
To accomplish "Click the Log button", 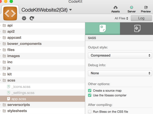I will tap(141, 18).
